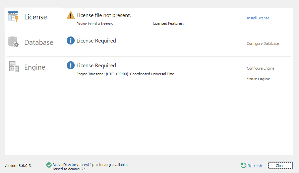Select the Database section heading
This screenshot has height=173, width=299.
(39, 42)
